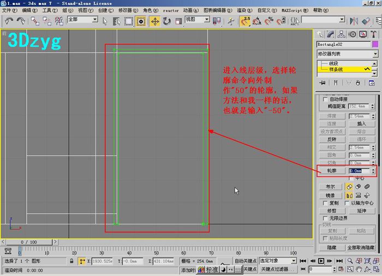Click the 全部取消隐藏 button
This screenshot has width=382, height=276.
pos(361,248)
